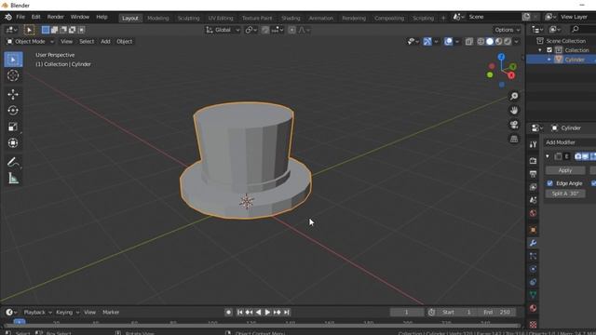
Task: Open Physics properties tab icon
Action: point(533,269)
